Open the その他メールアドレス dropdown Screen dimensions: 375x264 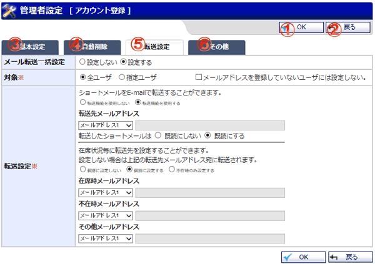pos(106,238)
